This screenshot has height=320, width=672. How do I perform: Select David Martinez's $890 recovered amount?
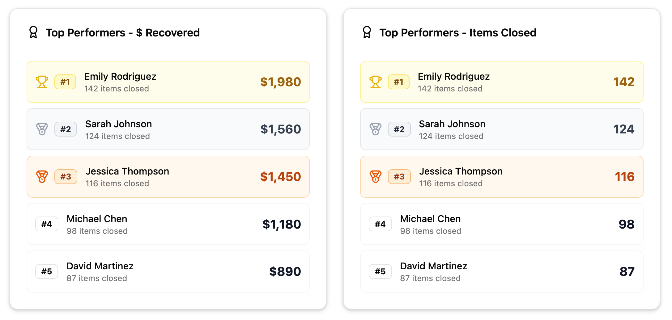coord(285,272)
